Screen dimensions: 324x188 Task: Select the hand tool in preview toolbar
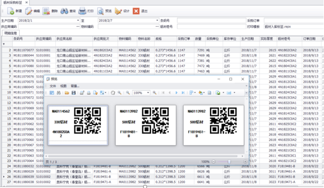click(x=113, y=93)
